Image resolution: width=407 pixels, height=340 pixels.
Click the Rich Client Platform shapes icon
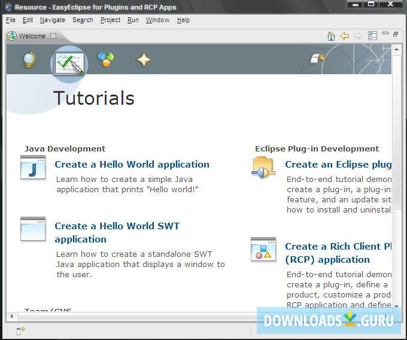[x=263, y=249]
